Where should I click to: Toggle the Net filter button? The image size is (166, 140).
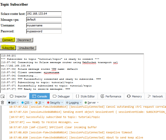pos(12,103)
